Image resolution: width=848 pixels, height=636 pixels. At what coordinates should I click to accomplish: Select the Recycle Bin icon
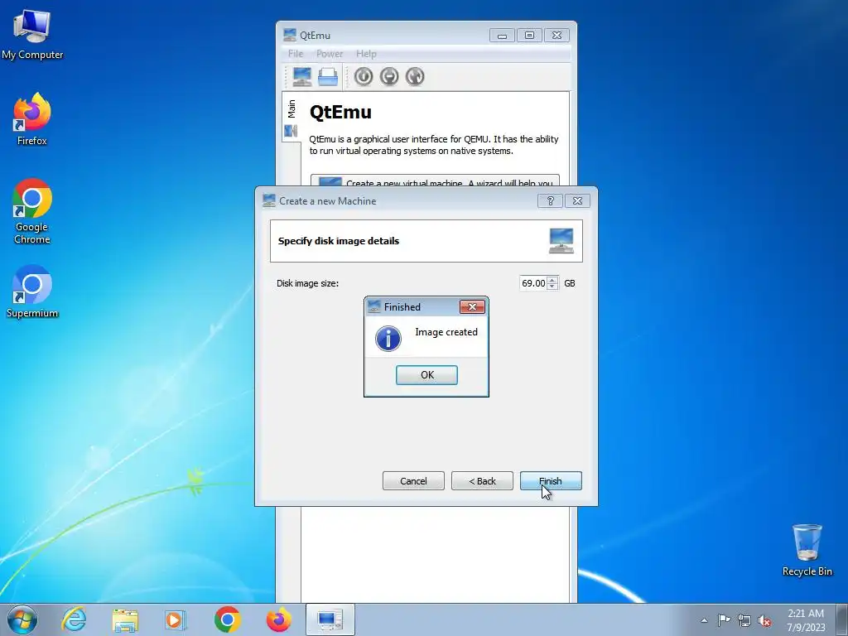pos(807,550)
